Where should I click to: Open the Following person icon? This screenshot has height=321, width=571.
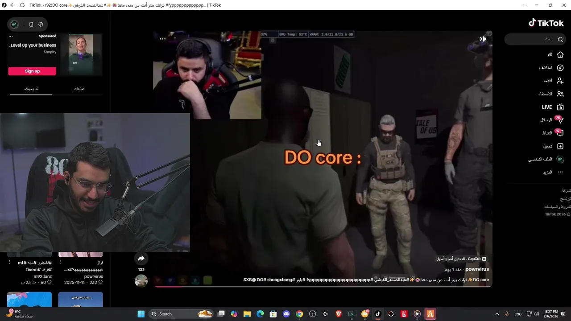point(560,81)
